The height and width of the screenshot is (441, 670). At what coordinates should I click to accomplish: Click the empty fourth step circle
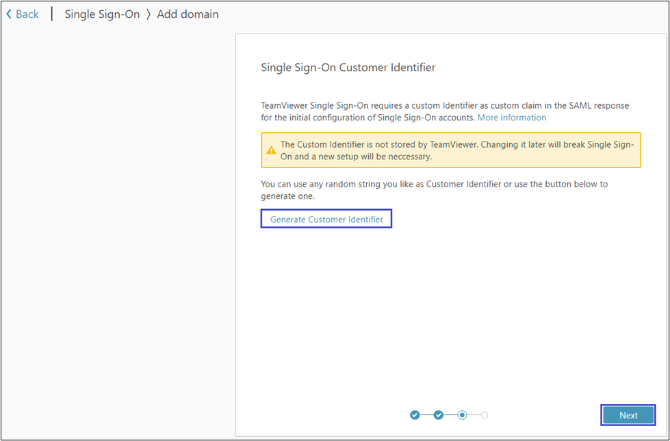(485, 415)
